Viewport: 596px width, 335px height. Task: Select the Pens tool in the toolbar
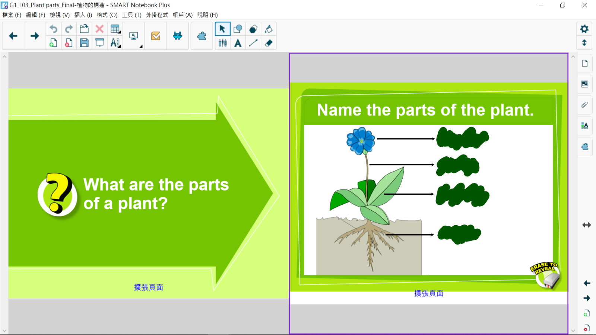click(x=223, y=43)
